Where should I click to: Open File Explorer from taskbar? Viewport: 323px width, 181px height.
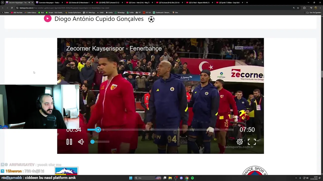click(170, 178)
